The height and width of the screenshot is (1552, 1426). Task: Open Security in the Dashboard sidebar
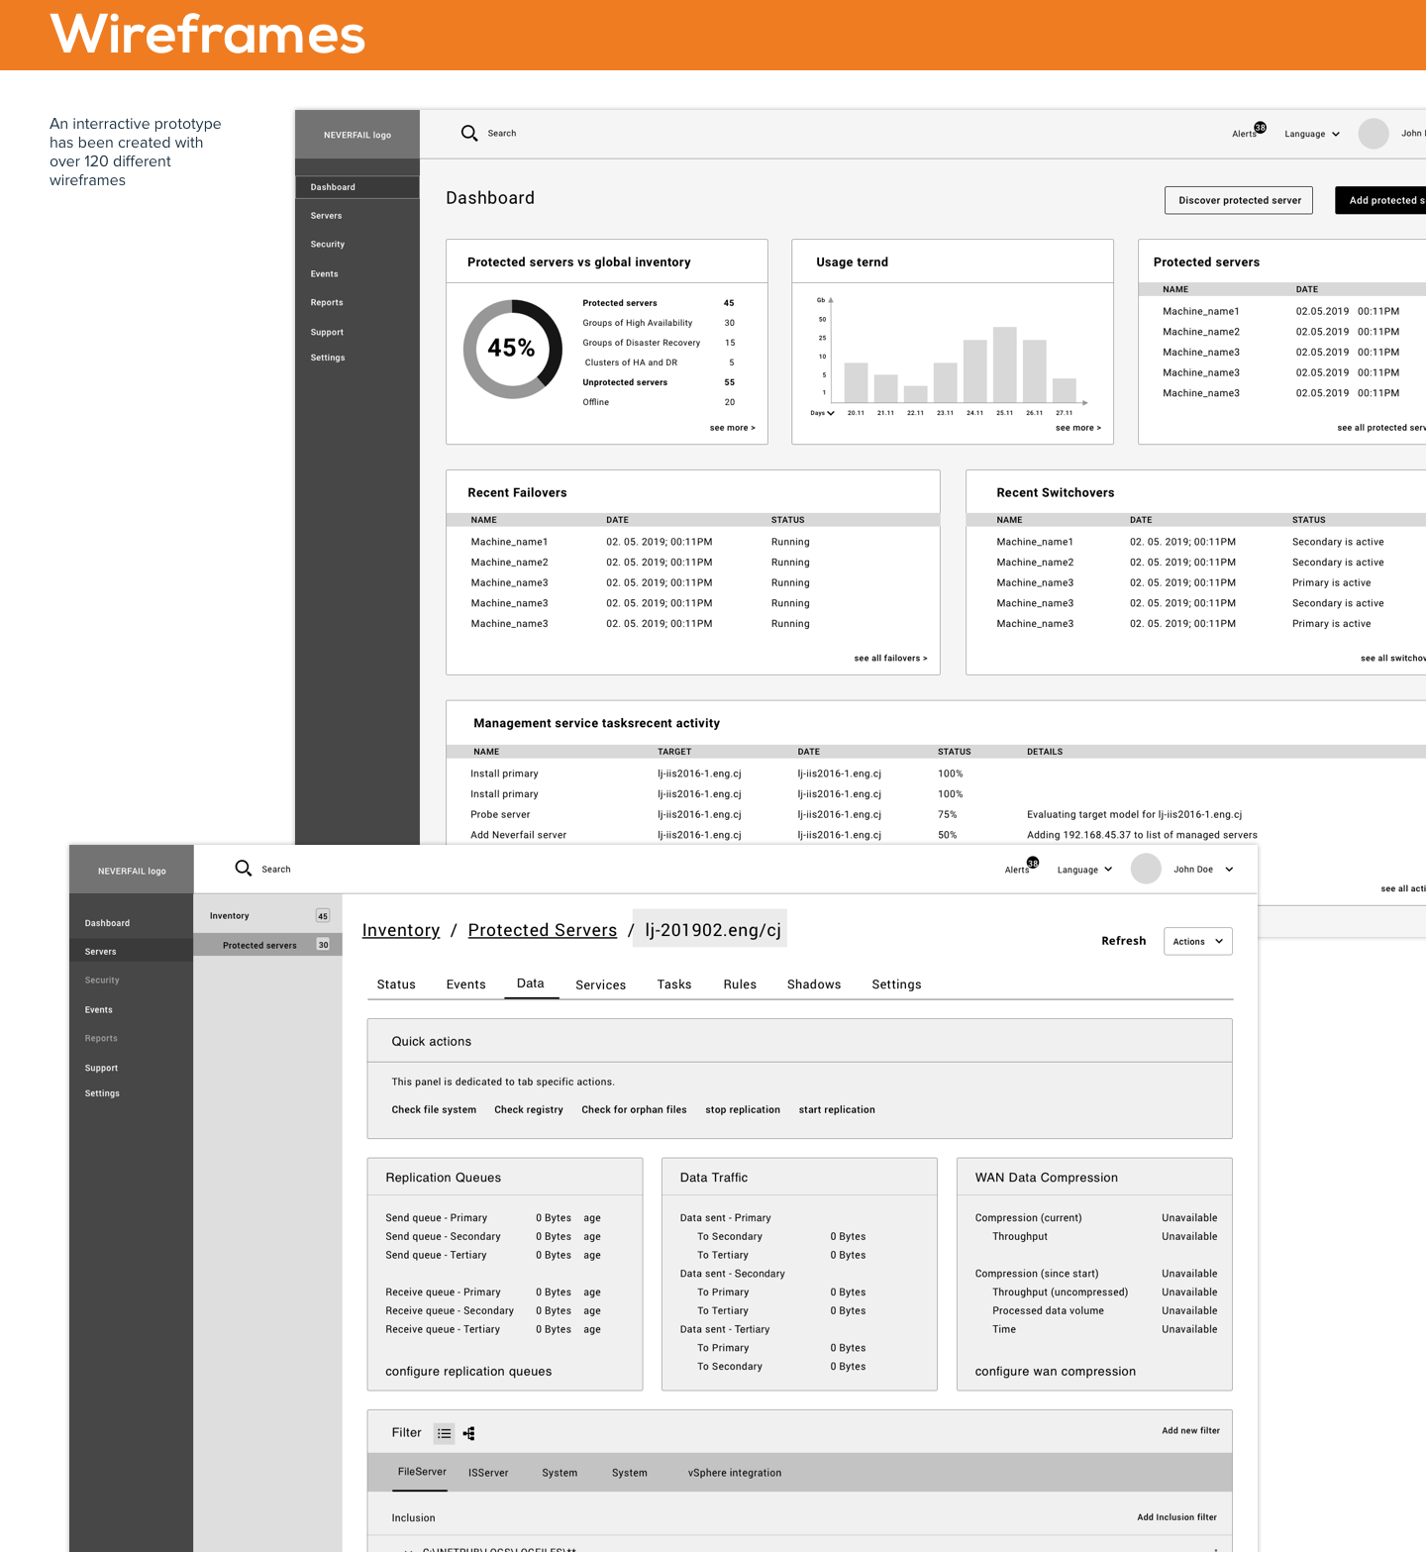[328, 245]
